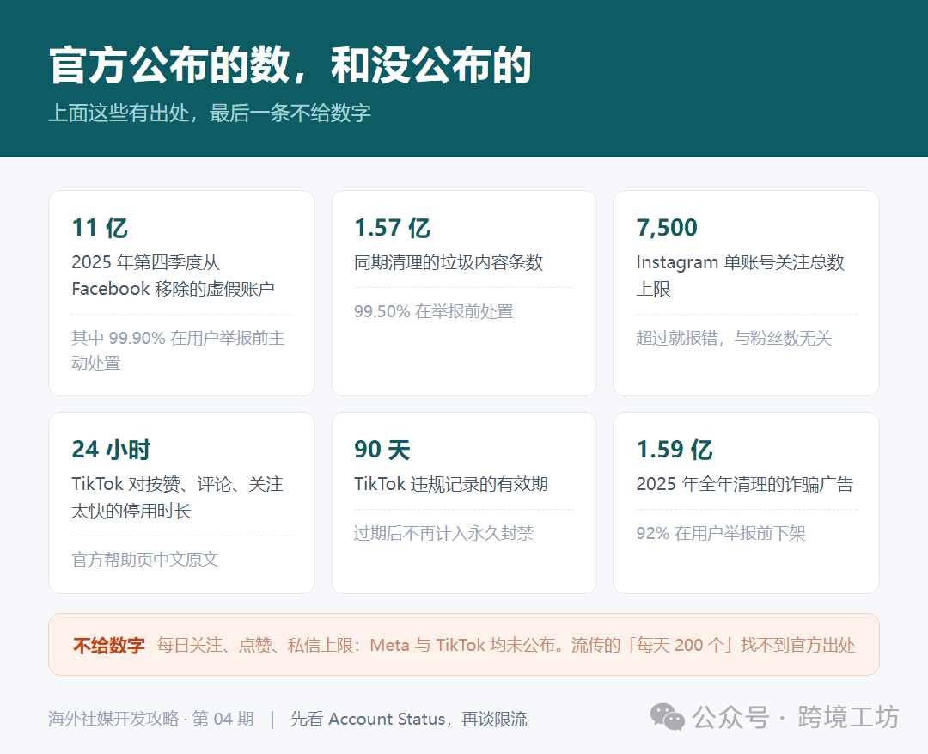
Task: Click the note 官方帮助页中文原文
Action: pyautogui.click(x=145, y=560)
